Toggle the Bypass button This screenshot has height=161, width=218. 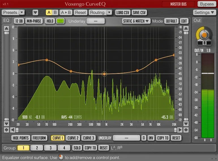207,4
